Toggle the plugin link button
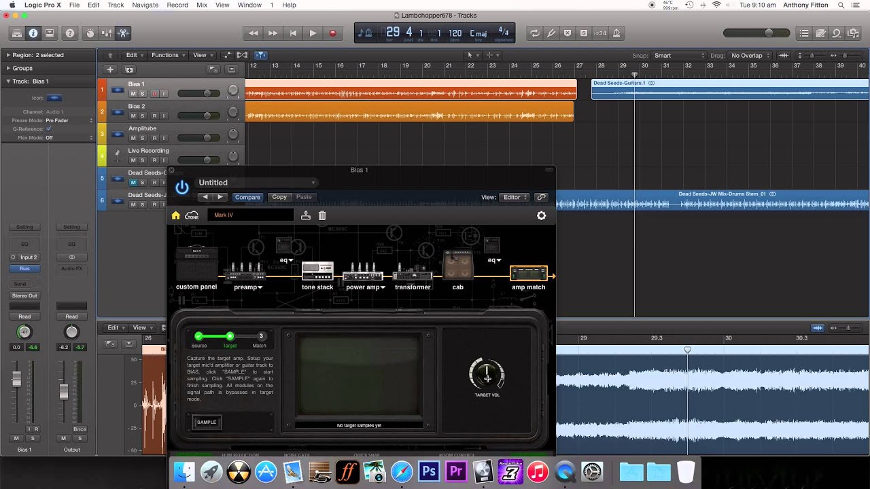Screen dimensions: 870x489 (541, 197)
